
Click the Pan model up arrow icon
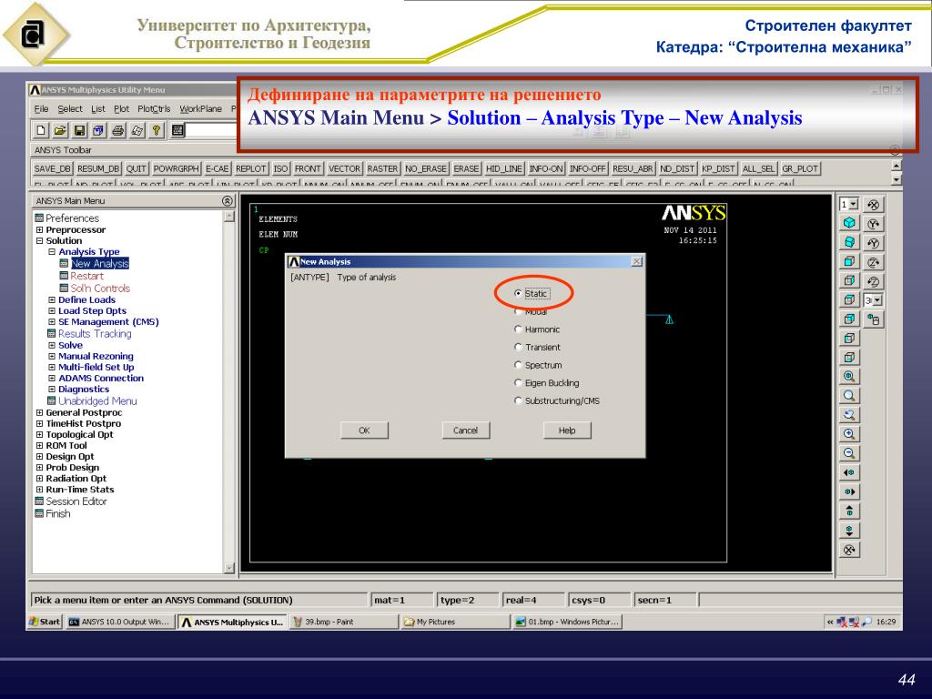point(849,511)
